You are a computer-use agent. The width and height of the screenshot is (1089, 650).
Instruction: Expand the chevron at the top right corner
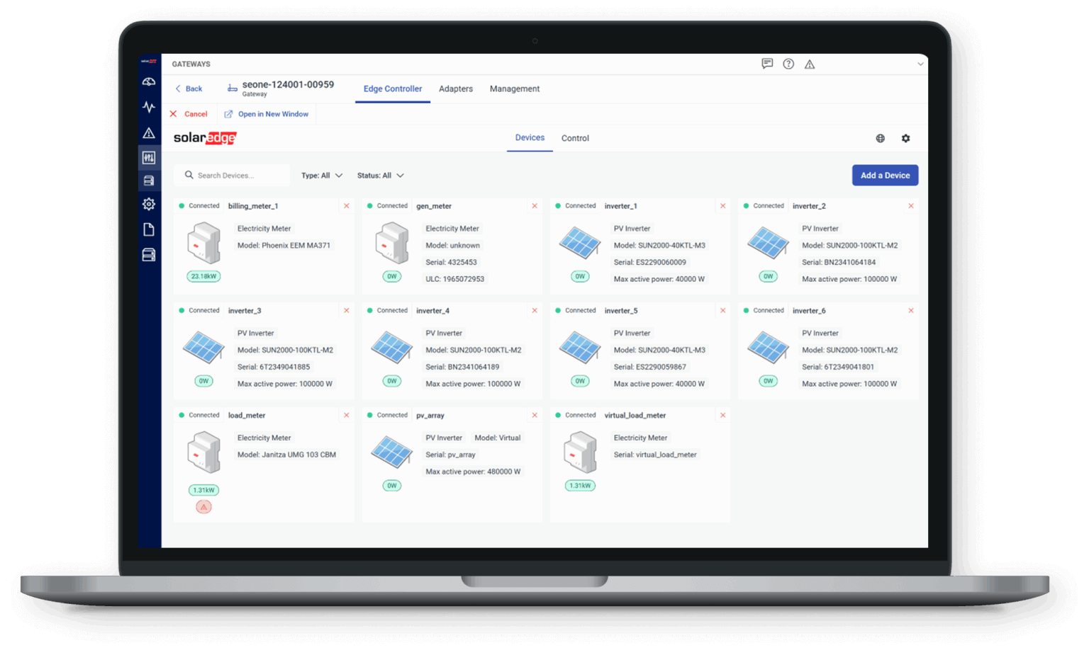pos(920,64)
